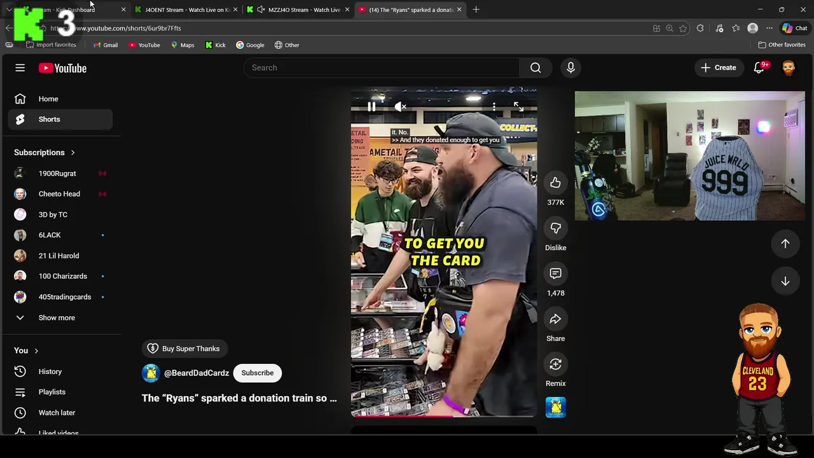Viewport: 814px width, 458px height.
Task: Open watch History
Action: point(60,371)
